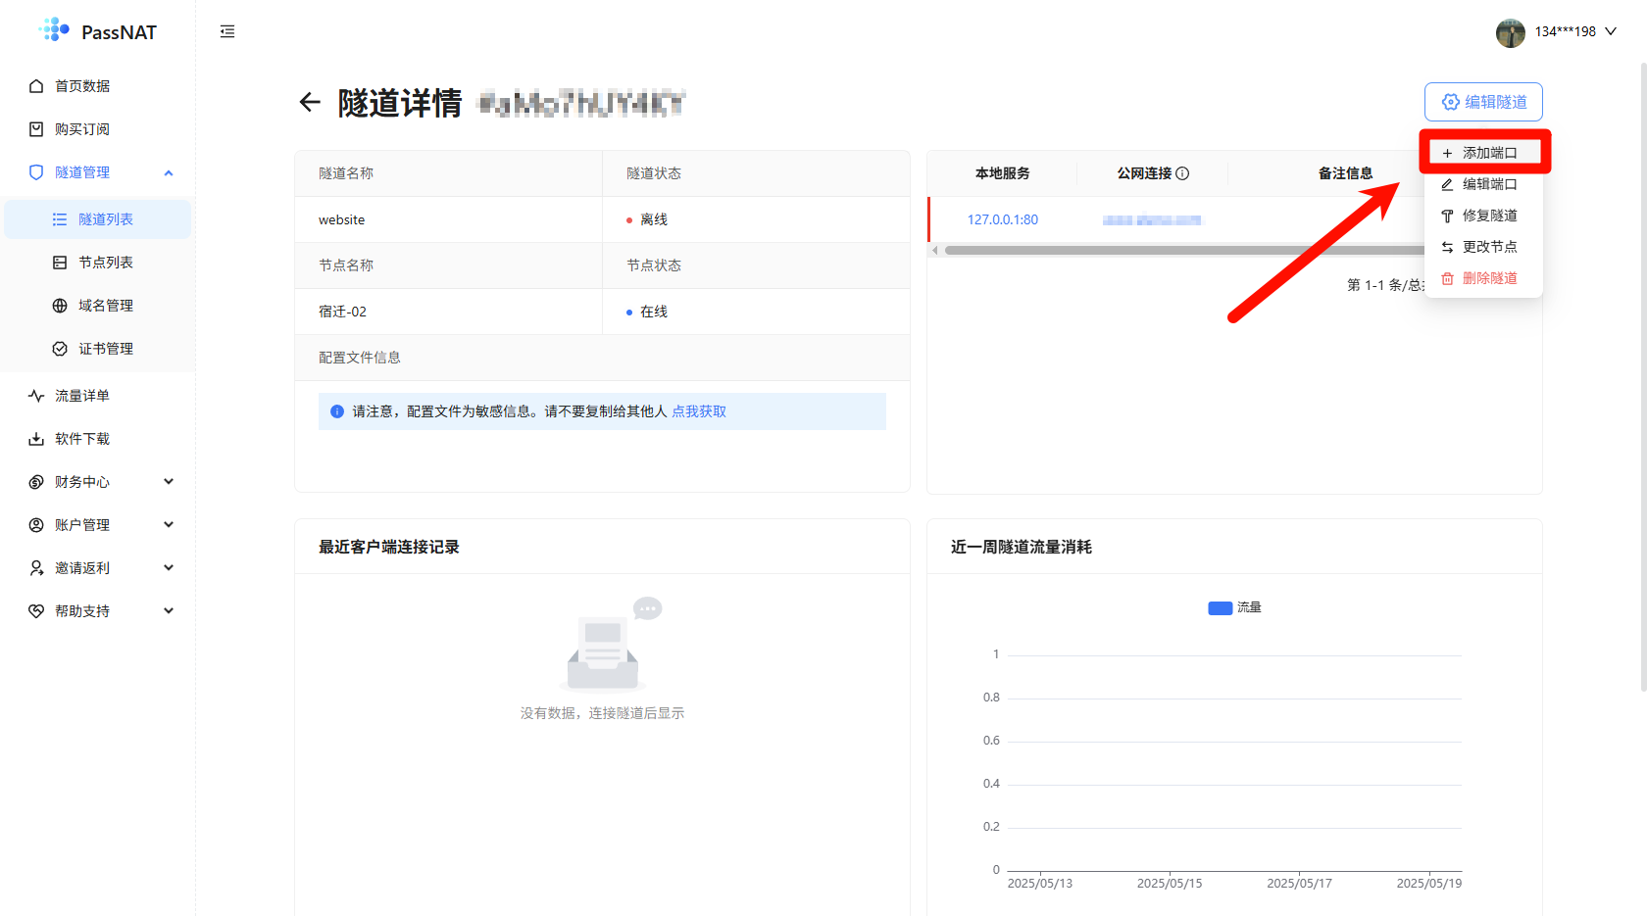Open 购买订阅 in the sidebar

point(82,129)
